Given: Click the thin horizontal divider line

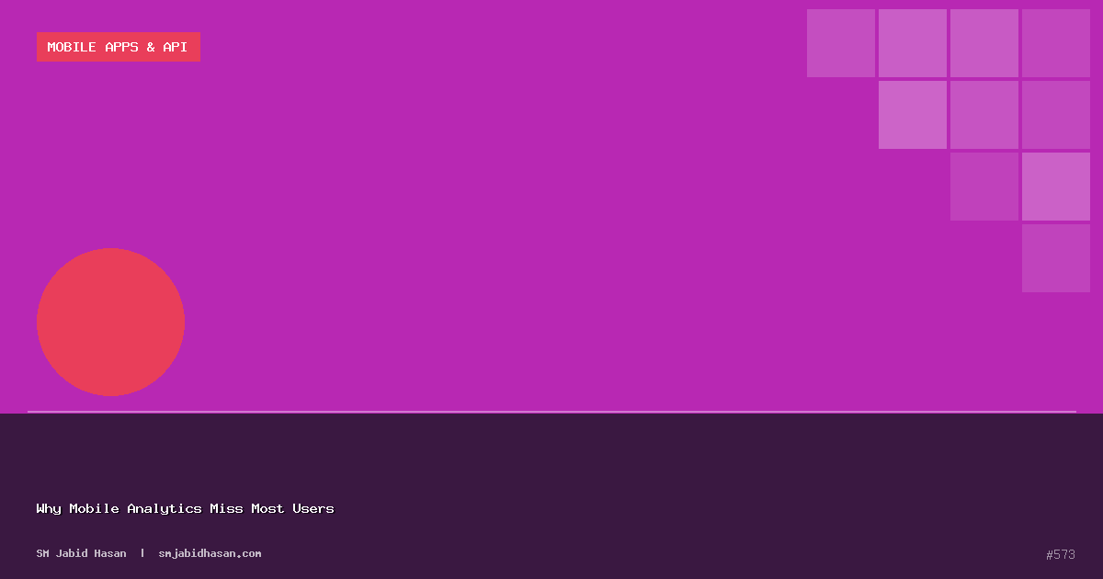Looking at the screenshot, I should (551, 412).
